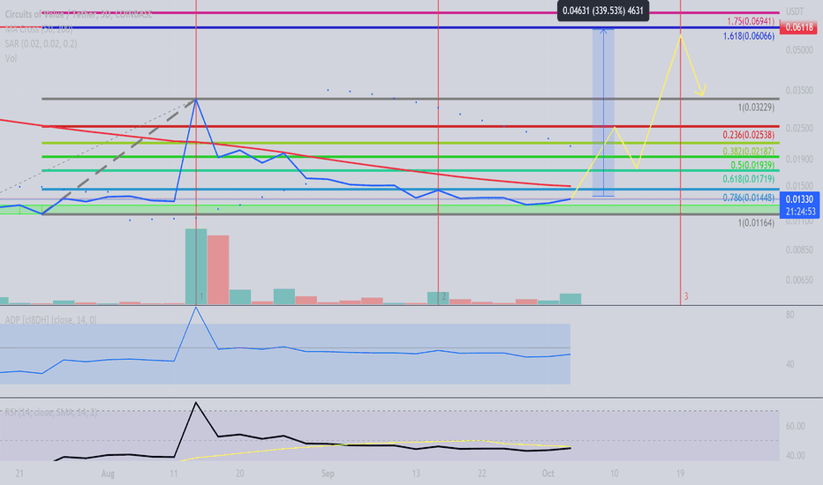Select the ADP [cl8DH] indicator legend
823x485 pixels.
click(x=51, y=320)
